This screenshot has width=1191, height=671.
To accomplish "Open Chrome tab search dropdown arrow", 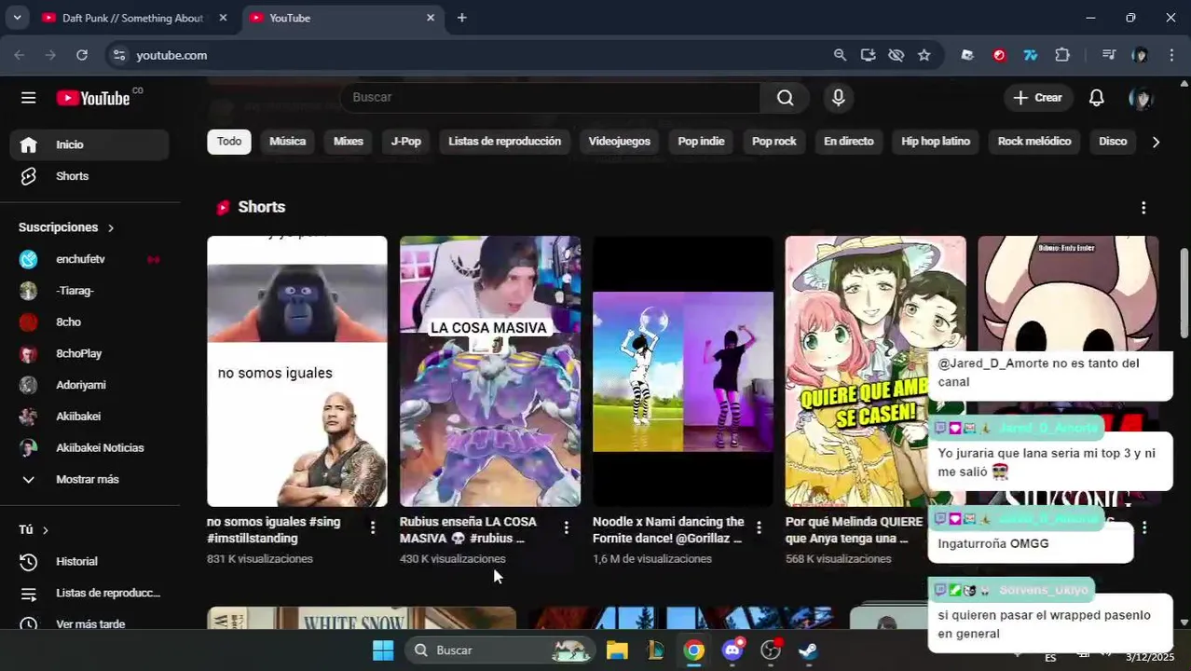I will pos(17,18).
